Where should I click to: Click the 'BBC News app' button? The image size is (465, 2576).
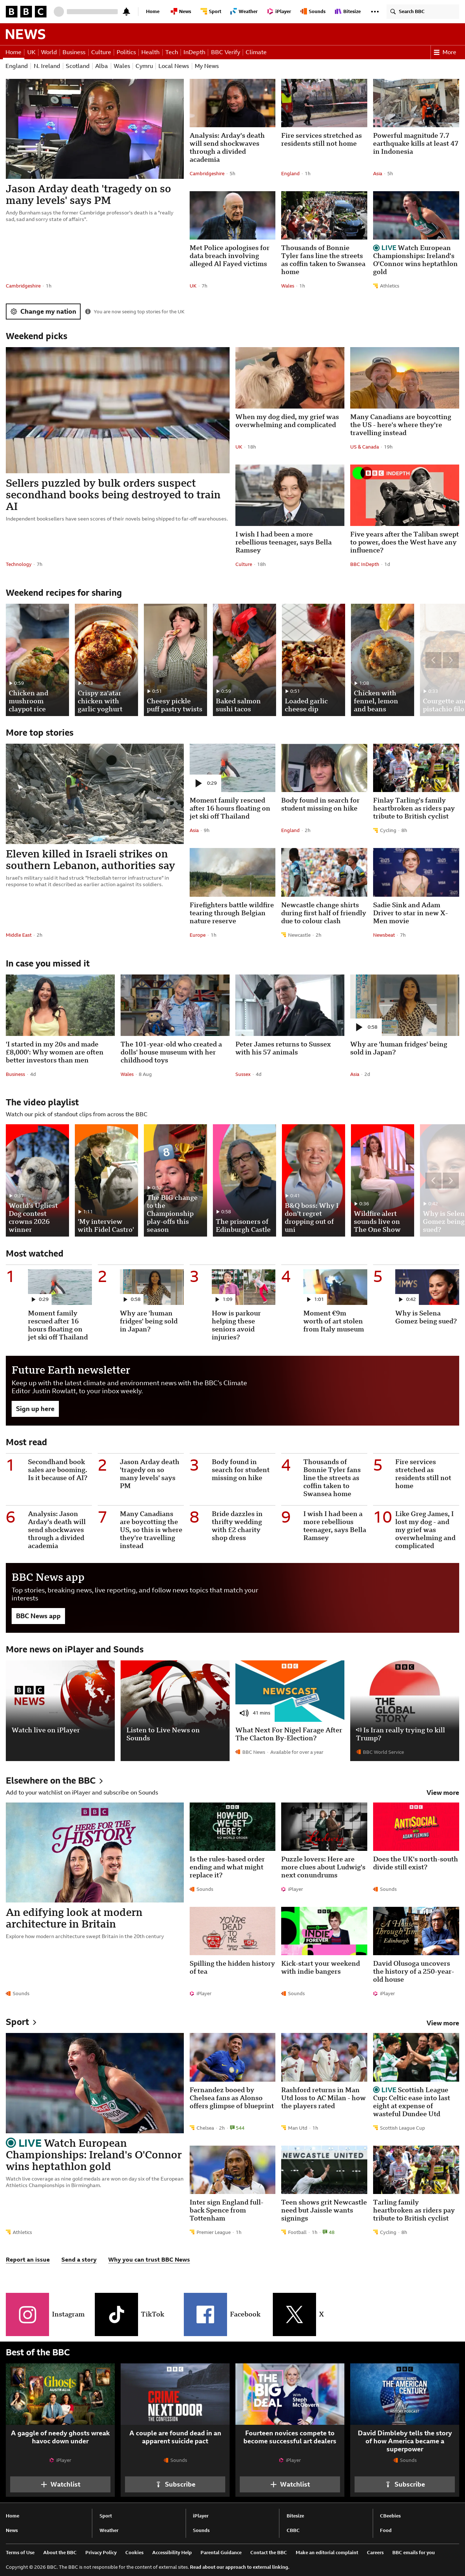point(38,1616)
